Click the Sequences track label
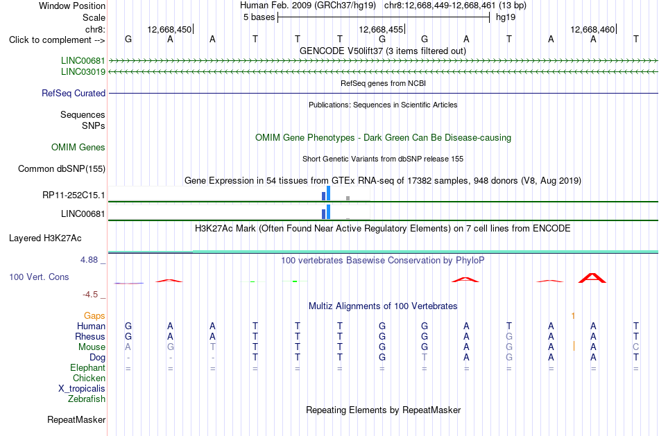This screenshot has width=659, height=436. tap(83, 114)
